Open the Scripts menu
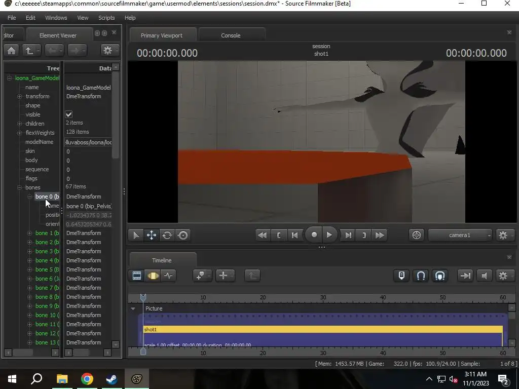519x389 pixels. click(106, 18)
